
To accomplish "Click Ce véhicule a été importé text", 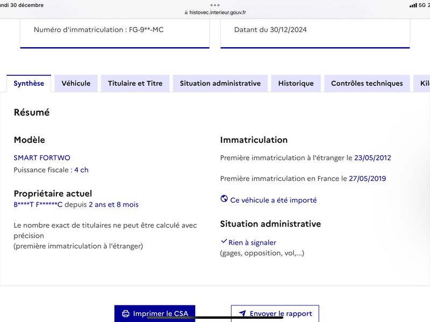I will click(274, 200).
